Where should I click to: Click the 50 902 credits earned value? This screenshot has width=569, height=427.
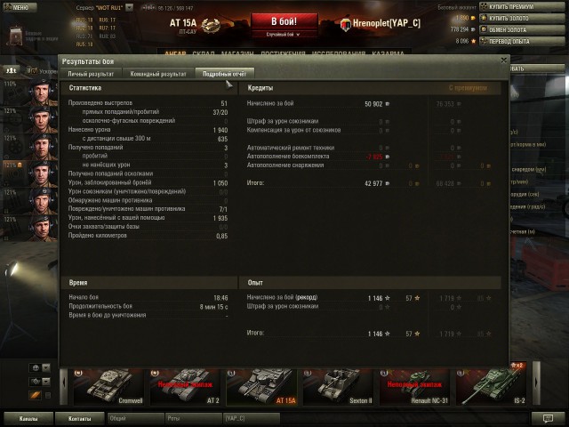(x=373, y=104)
